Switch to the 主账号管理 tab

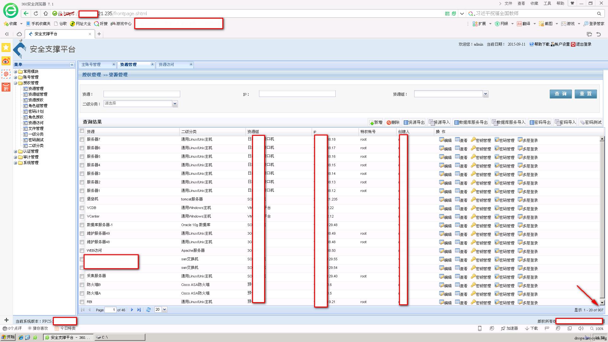pos(91,65)
